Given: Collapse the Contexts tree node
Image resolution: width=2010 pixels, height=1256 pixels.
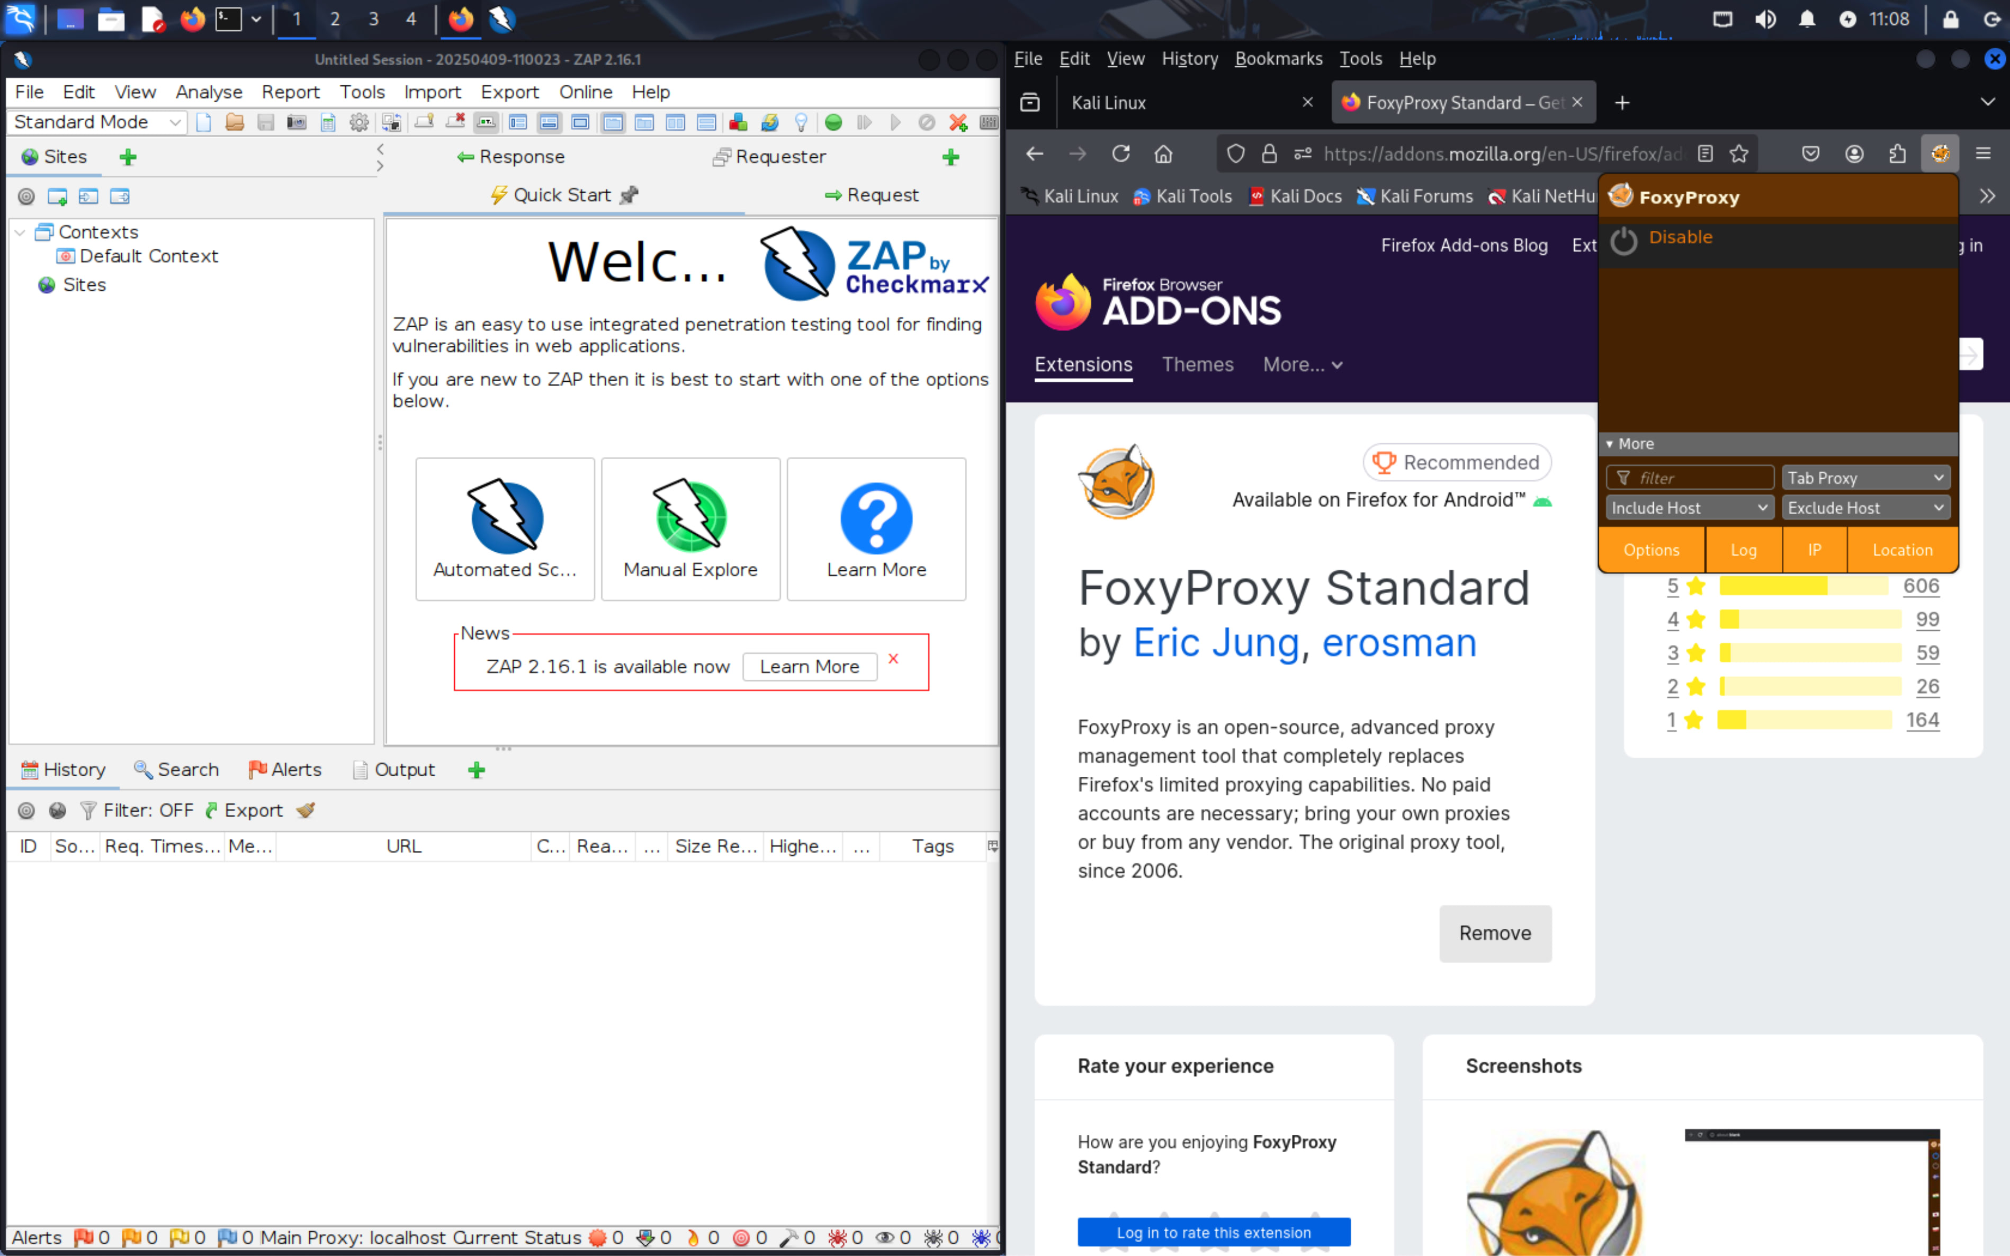Looking at the screenshot, I should [x=20, y=232].
